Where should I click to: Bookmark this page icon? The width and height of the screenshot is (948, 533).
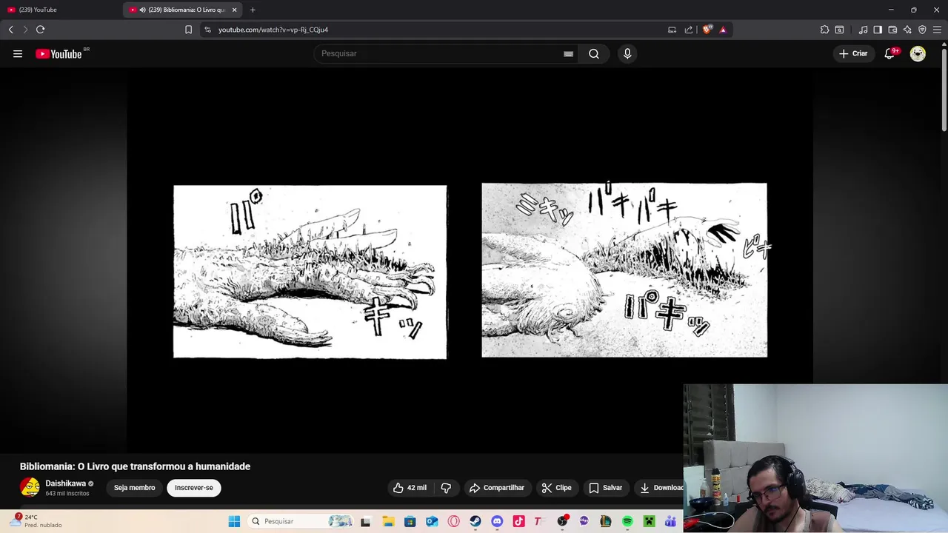[188, 30]
